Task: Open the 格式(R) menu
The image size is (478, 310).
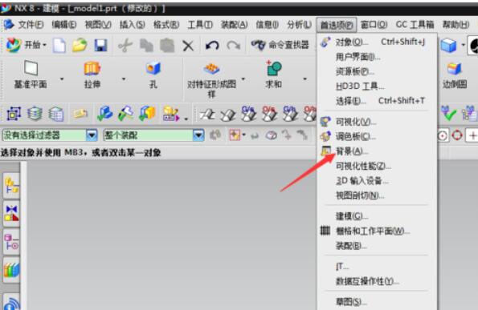Action: coord(166,25)
